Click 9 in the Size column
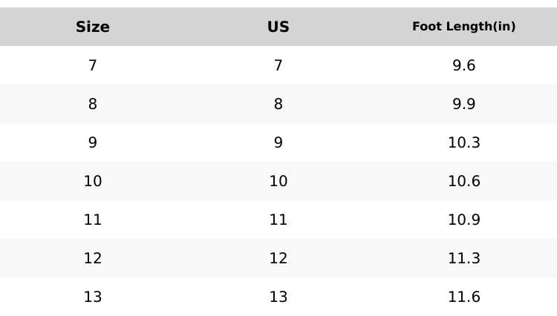557x316 pixels. coord(93,142)
